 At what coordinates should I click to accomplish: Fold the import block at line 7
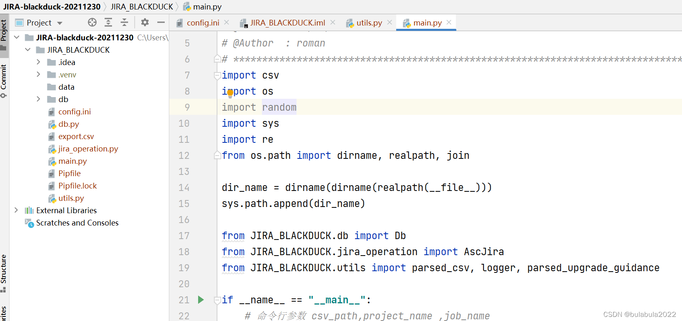[x=217, y=75]
